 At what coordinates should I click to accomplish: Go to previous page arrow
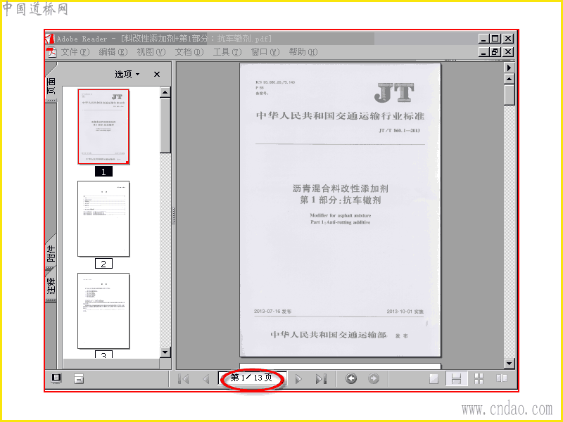pos(206,379)
